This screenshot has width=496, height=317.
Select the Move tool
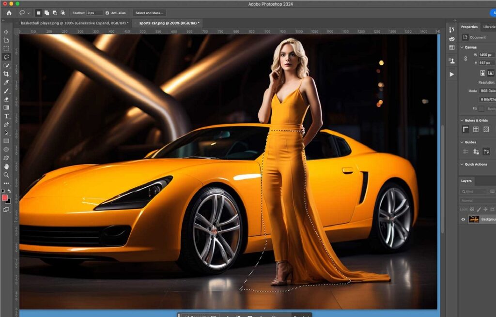[6, 32]
